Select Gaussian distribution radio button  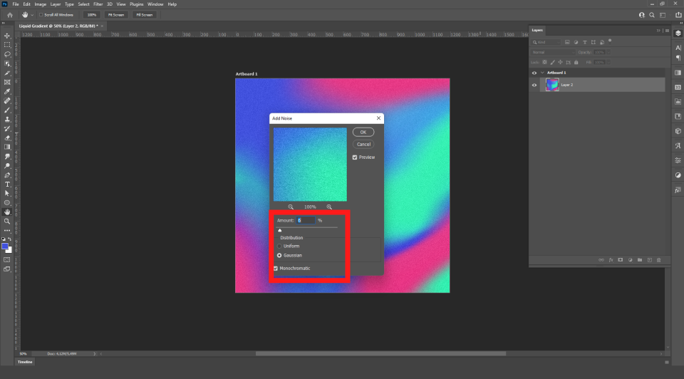click(x=279, y=255)
